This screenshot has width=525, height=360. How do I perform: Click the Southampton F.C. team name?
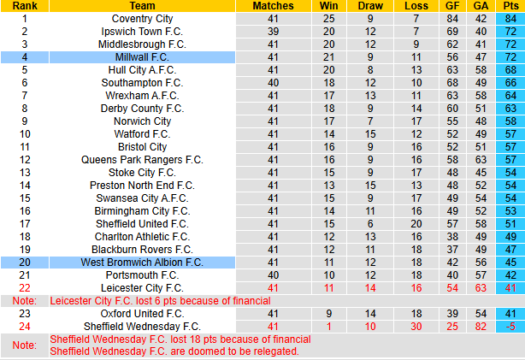pyautogui.click(x=142, y=82)
